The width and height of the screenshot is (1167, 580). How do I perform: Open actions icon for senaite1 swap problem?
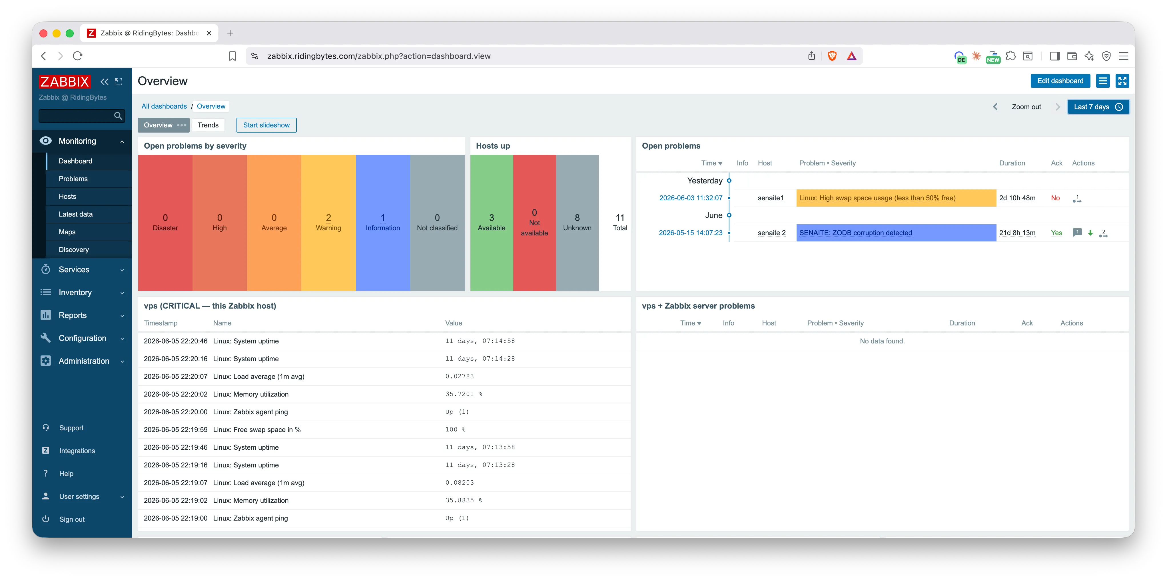(1077, 199)
